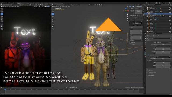Click the F-Stop value field

163,63
